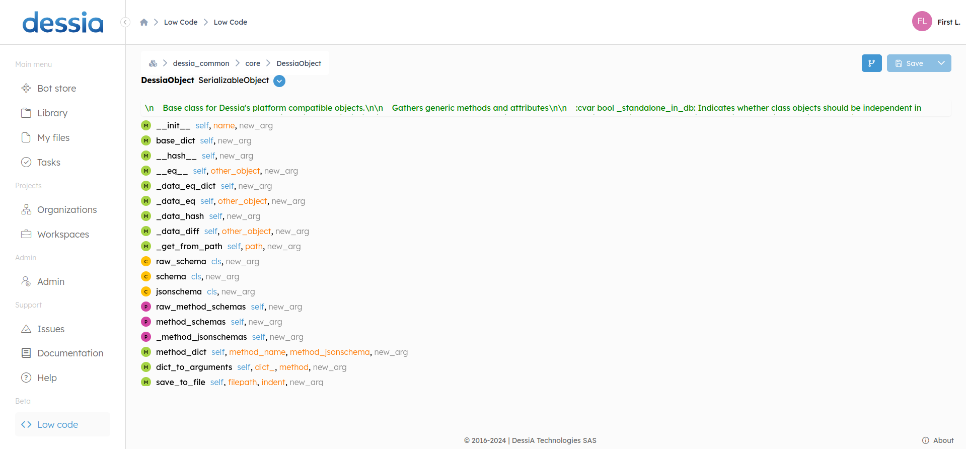Select the _data_eq method row
Viewport: 966px width, 449px height.
tap(223, 201)
